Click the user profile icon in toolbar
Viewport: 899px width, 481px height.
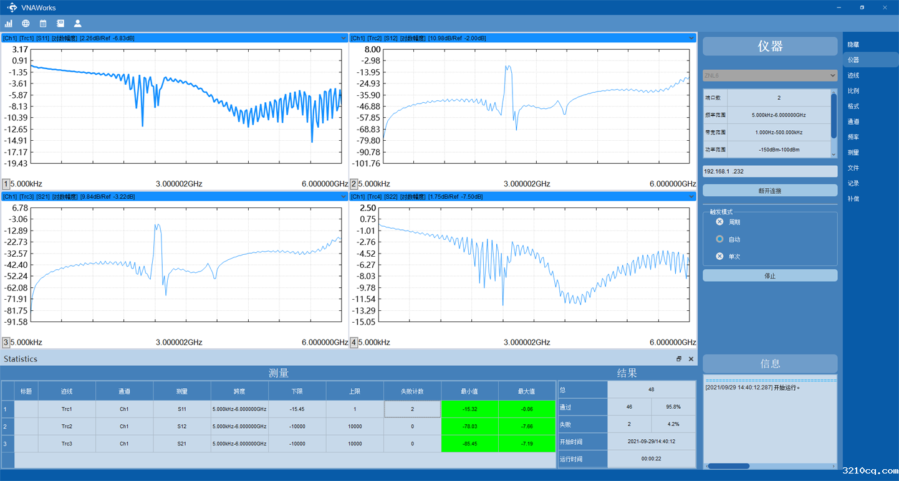pyautogui.click(x=78, y=24)
